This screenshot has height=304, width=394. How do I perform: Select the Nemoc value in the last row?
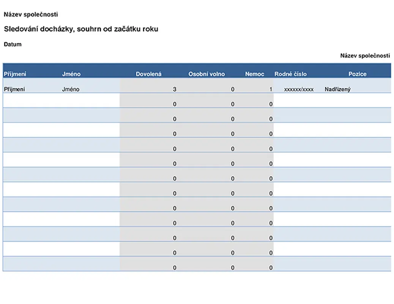click(271, 268)
